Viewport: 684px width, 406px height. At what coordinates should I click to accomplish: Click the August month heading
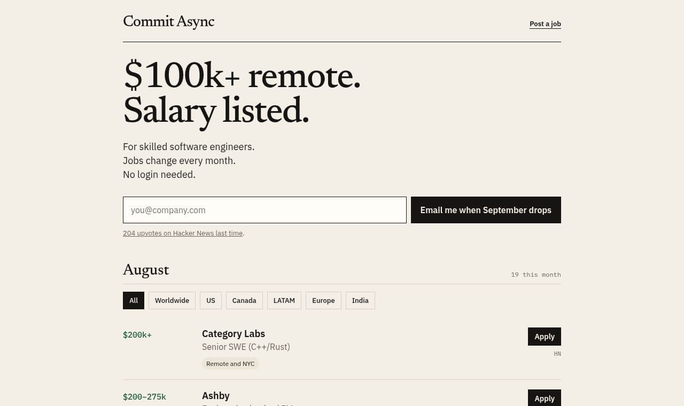[x=146, y=270]
